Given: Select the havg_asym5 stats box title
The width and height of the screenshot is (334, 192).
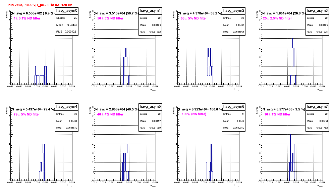Looking at the screenshot, I should tap(150, 107).
